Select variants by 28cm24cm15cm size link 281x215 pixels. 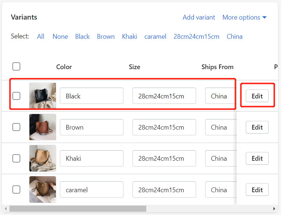(x=196, y=37)
